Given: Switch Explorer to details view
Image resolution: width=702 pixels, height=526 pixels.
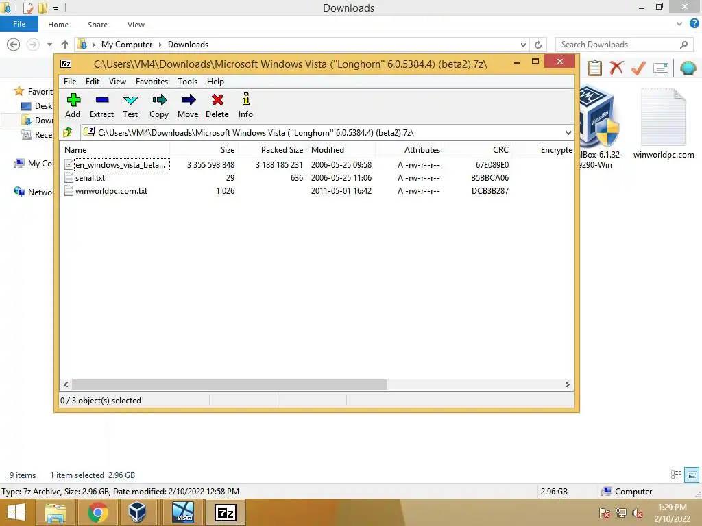Looking at the screenshot, I should click(676, 475).
